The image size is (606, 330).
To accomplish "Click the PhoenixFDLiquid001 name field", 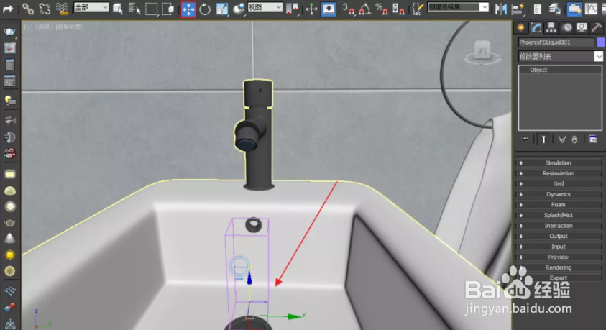I will pos(556,42).
